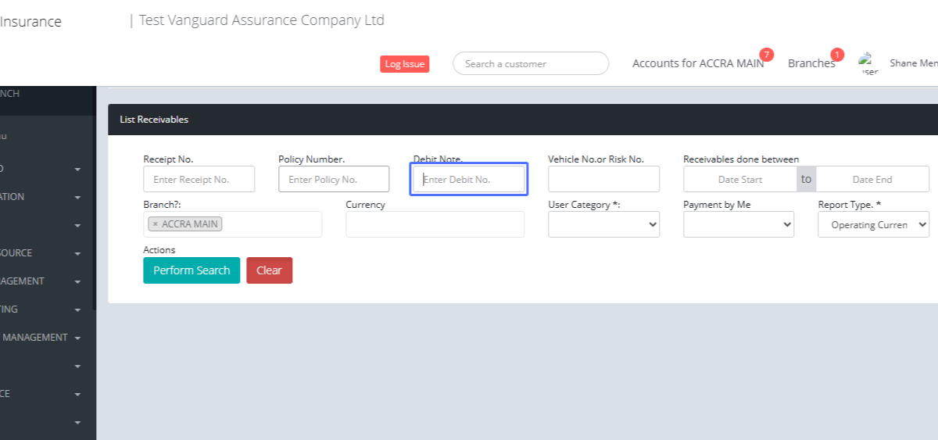This screenshot has height=440, width=938.
Task: Expand the sidebar section ending in MANAGEMENT
Action: point(77,338)
